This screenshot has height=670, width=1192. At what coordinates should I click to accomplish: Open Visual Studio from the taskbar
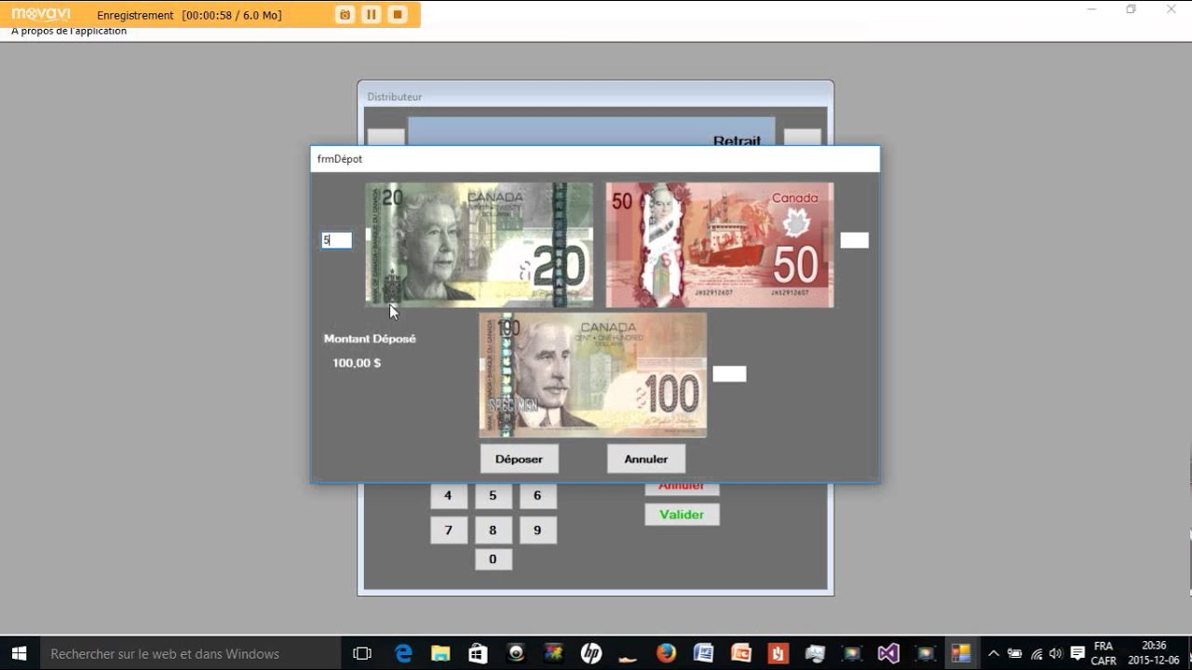coord(888,653)
